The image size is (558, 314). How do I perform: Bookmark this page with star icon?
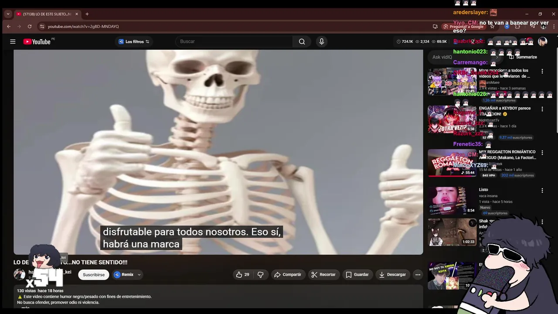click(x=492, y=27)
